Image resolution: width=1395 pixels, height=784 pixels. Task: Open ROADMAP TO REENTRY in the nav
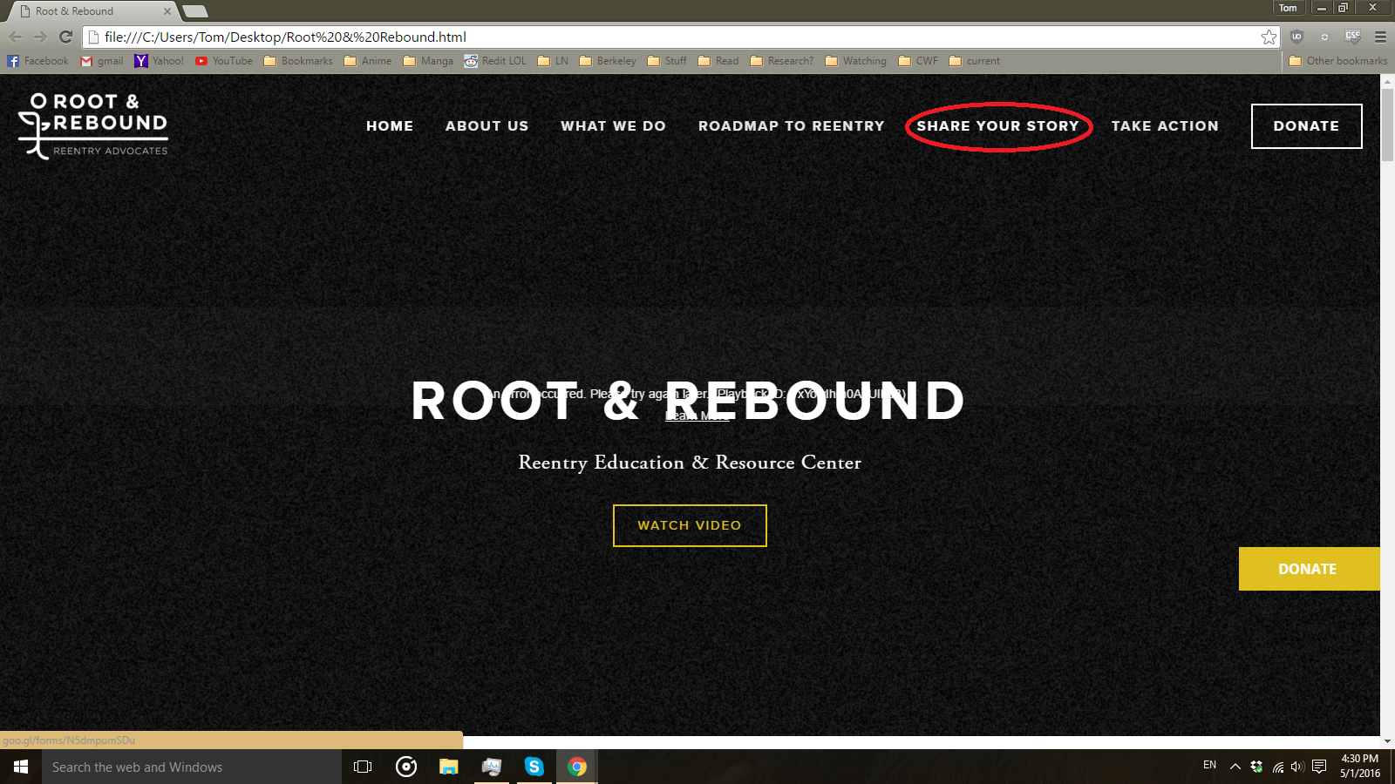[792, 126]
